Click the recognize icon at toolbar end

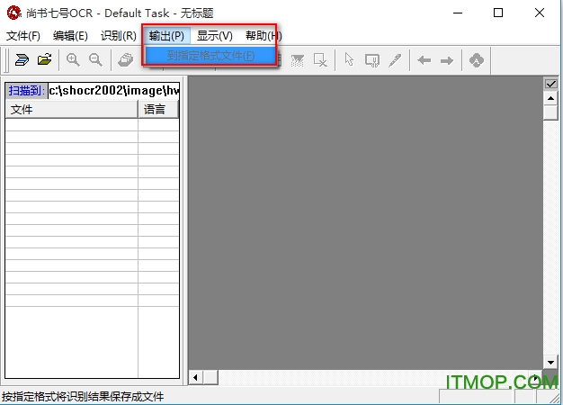pyautogui.click(x=477, y=60)
